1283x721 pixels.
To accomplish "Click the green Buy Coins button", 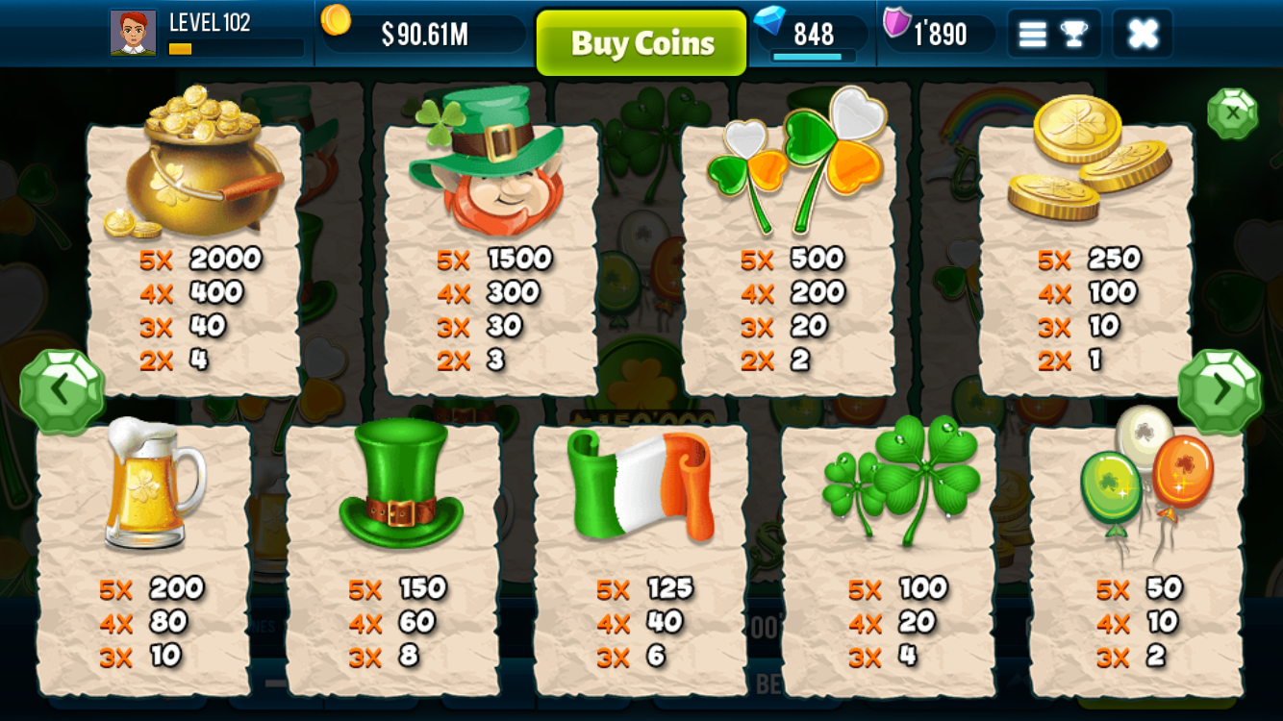I will point(641,42).
